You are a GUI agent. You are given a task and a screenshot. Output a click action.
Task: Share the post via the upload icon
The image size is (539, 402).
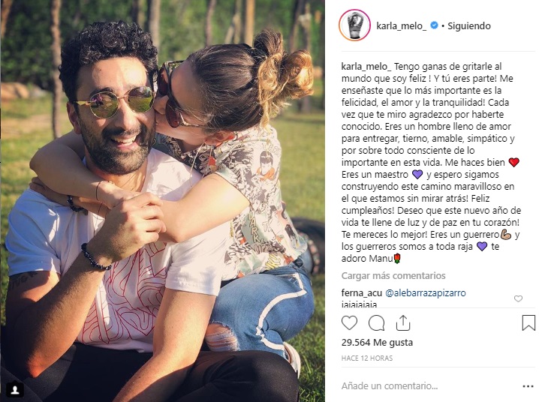tap(403, 322)
